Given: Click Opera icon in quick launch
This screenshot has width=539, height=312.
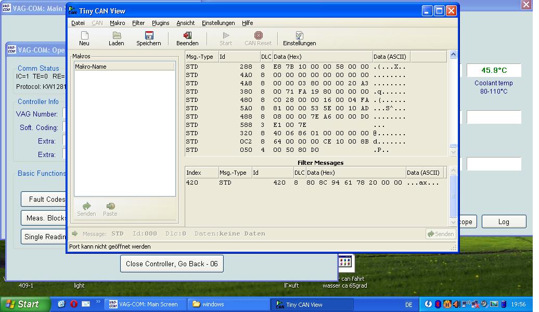Looking at the screenshot, I should tap(73, 304).
